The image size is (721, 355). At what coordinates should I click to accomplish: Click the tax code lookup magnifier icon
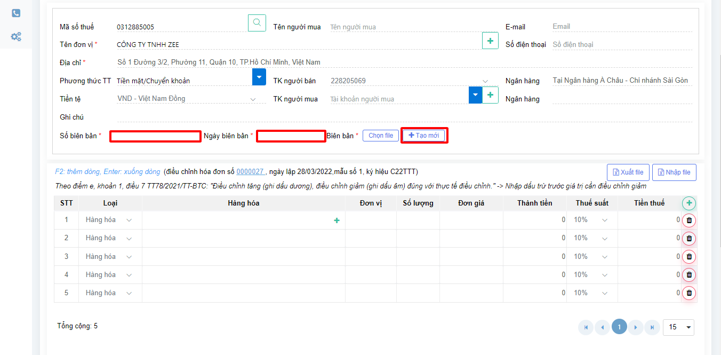257,23
